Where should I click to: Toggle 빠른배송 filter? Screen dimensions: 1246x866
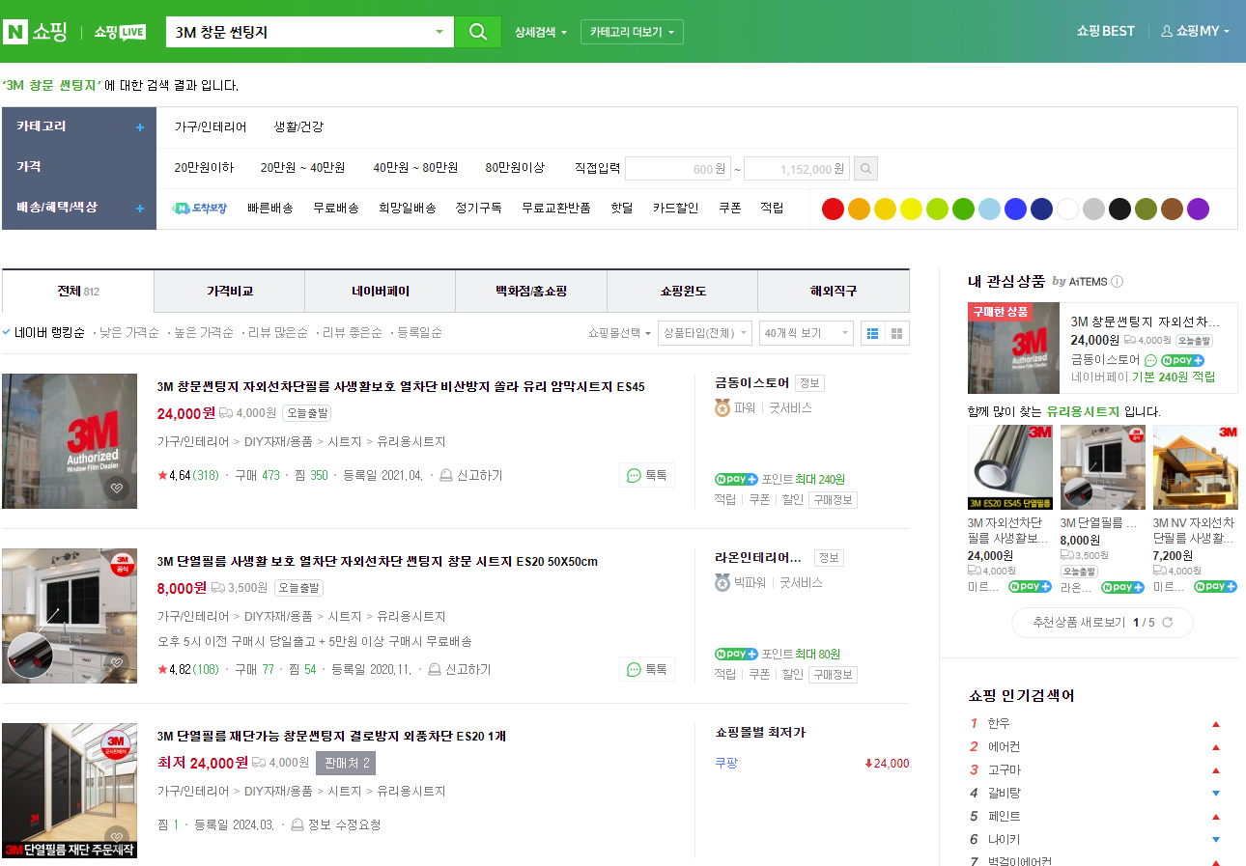[x=270, y=209]
